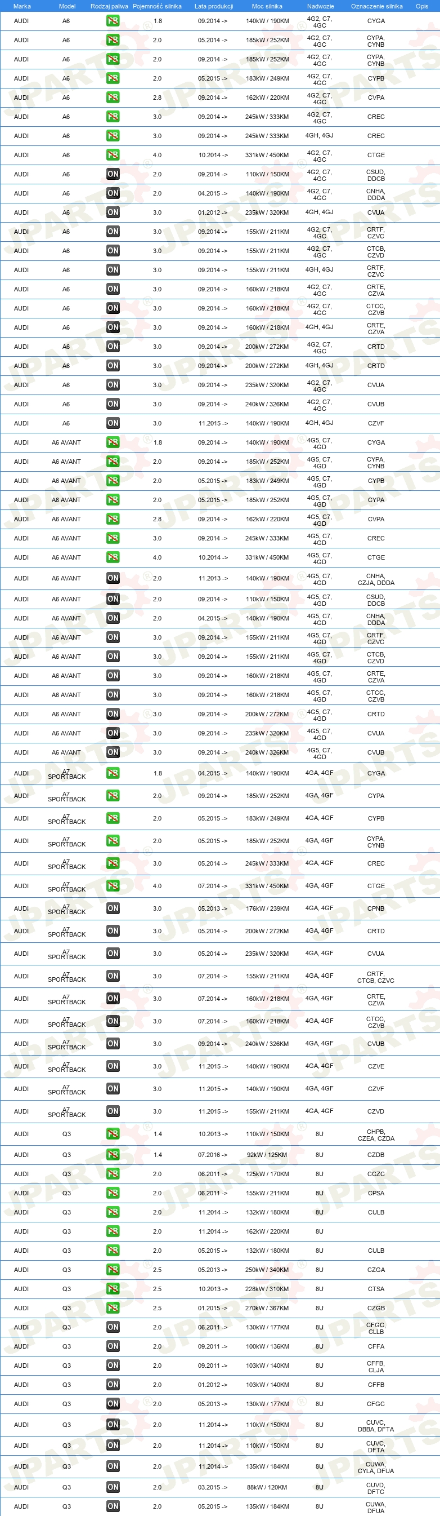
Task: Select engine codes CHPB, CZEA, CZDA
Action: click(376, 1134)
